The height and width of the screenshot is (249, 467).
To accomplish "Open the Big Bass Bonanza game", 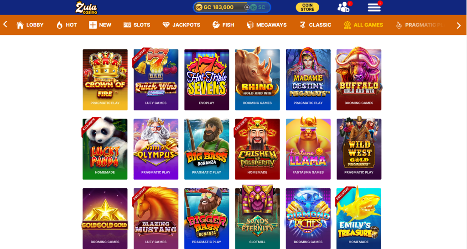I will click(x=207, y=149).
